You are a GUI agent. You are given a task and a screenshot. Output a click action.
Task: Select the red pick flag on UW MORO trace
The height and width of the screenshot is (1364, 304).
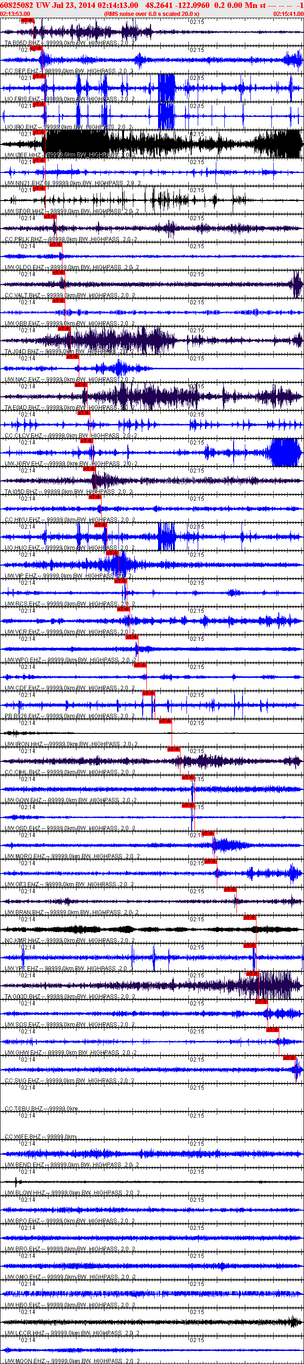click(207, 833)
